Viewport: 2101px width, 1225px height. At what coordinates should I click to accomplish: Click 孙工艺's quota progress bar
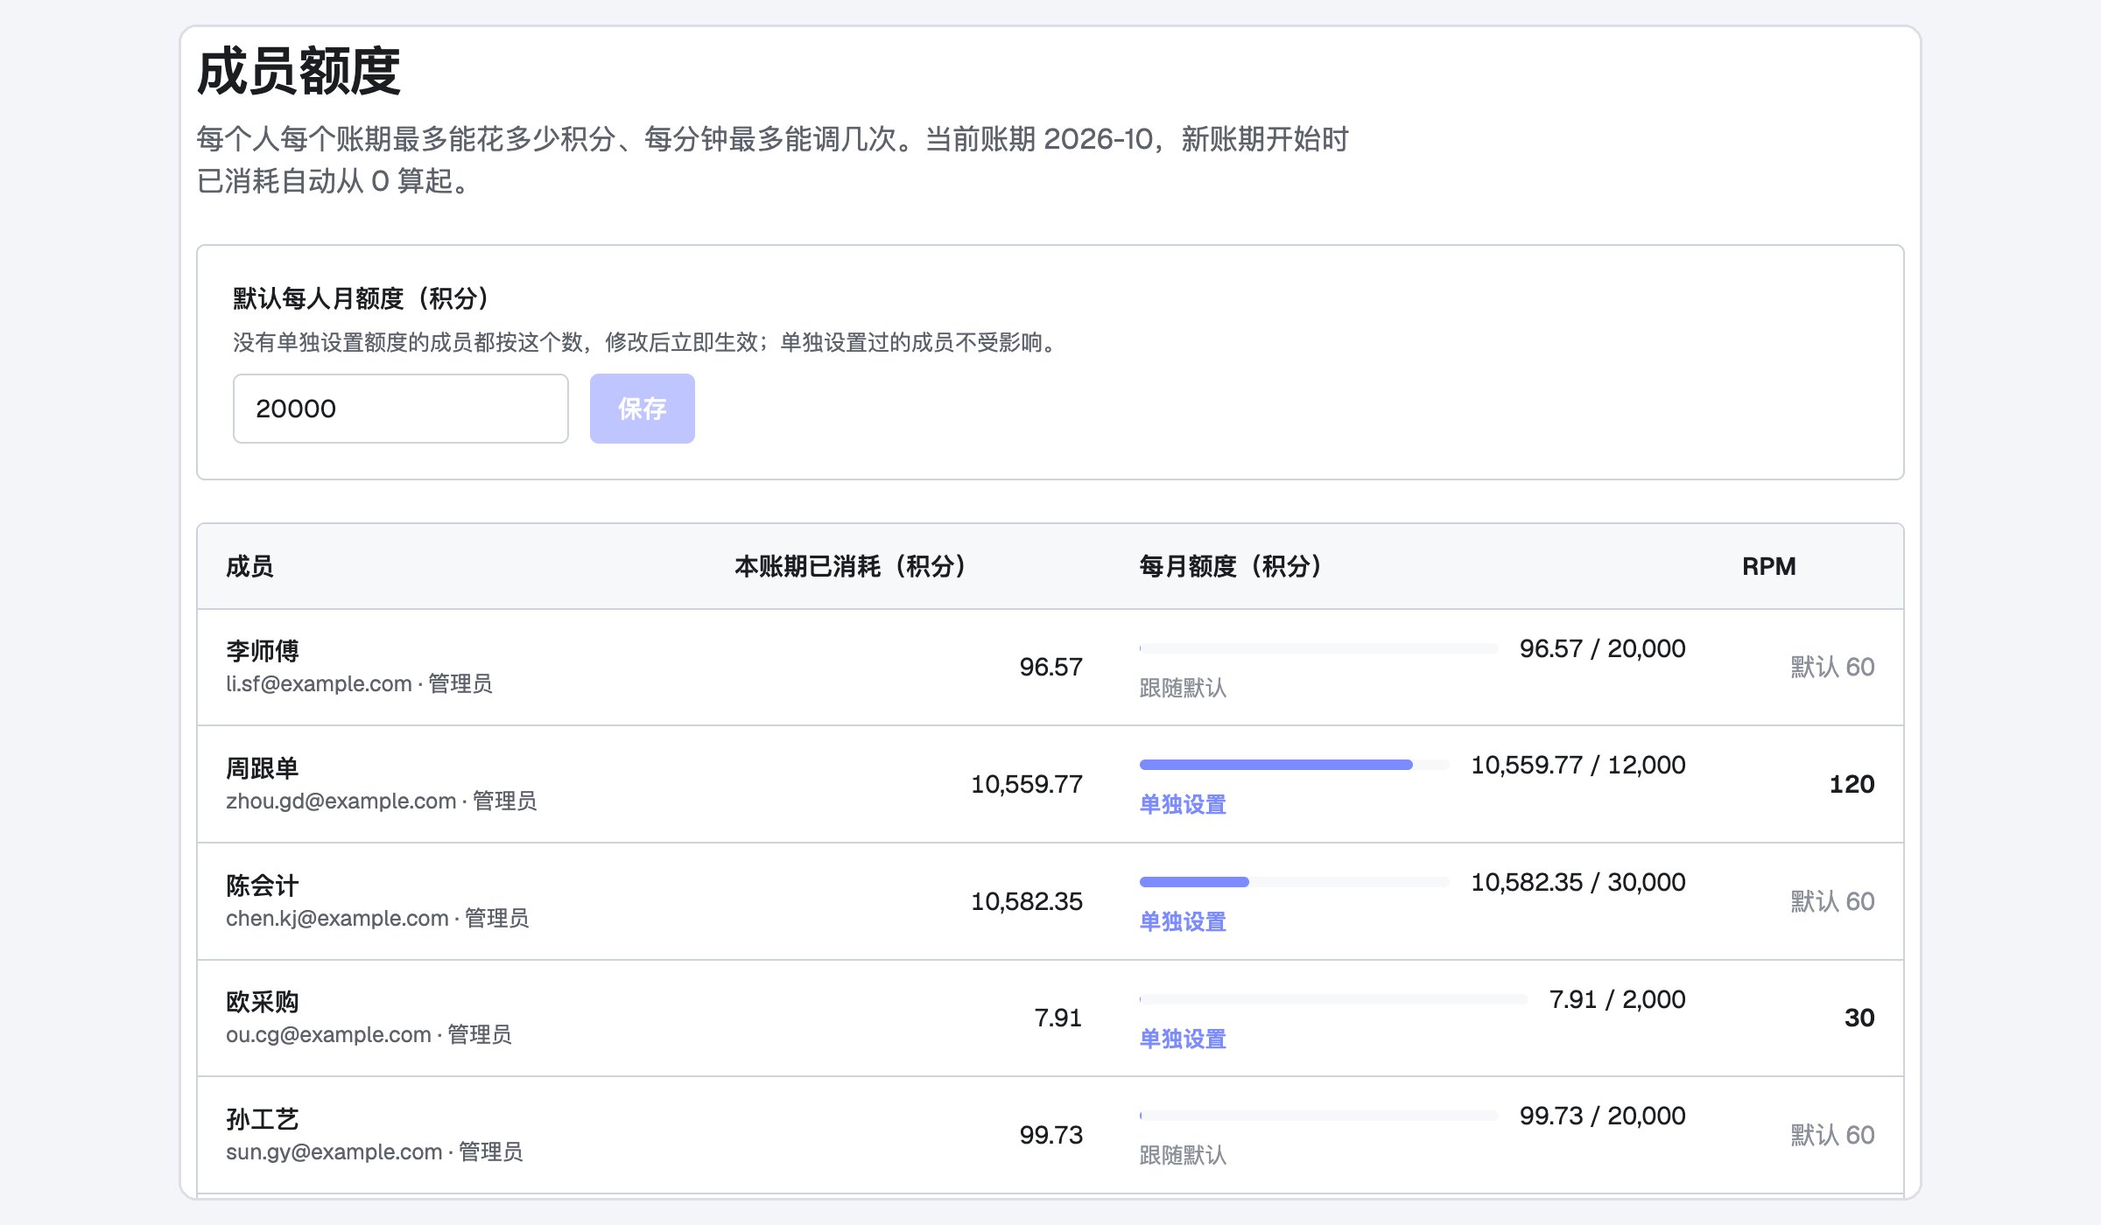1319,1116
